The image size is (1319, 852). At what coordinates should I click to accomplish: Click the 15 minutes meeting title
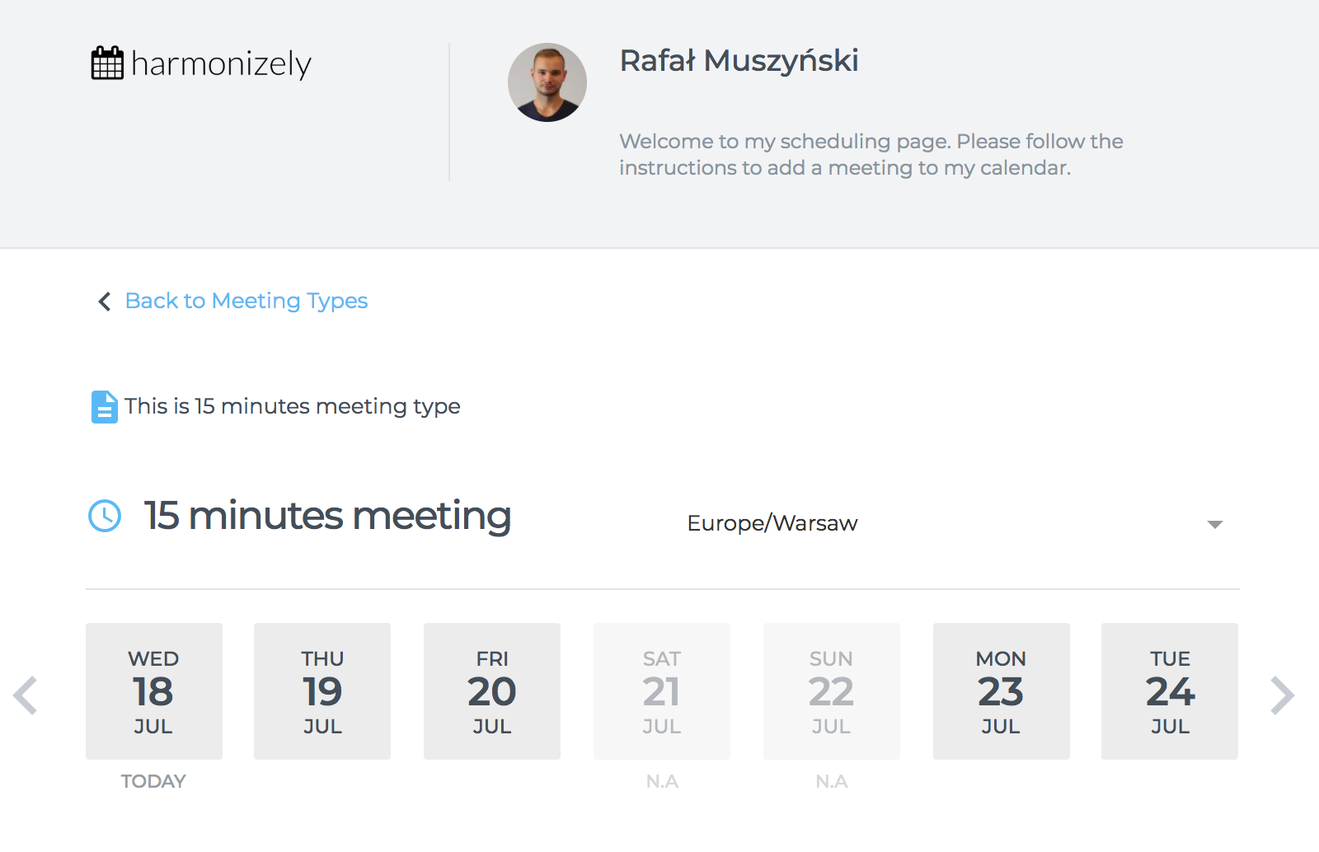[x=327, y=516]
